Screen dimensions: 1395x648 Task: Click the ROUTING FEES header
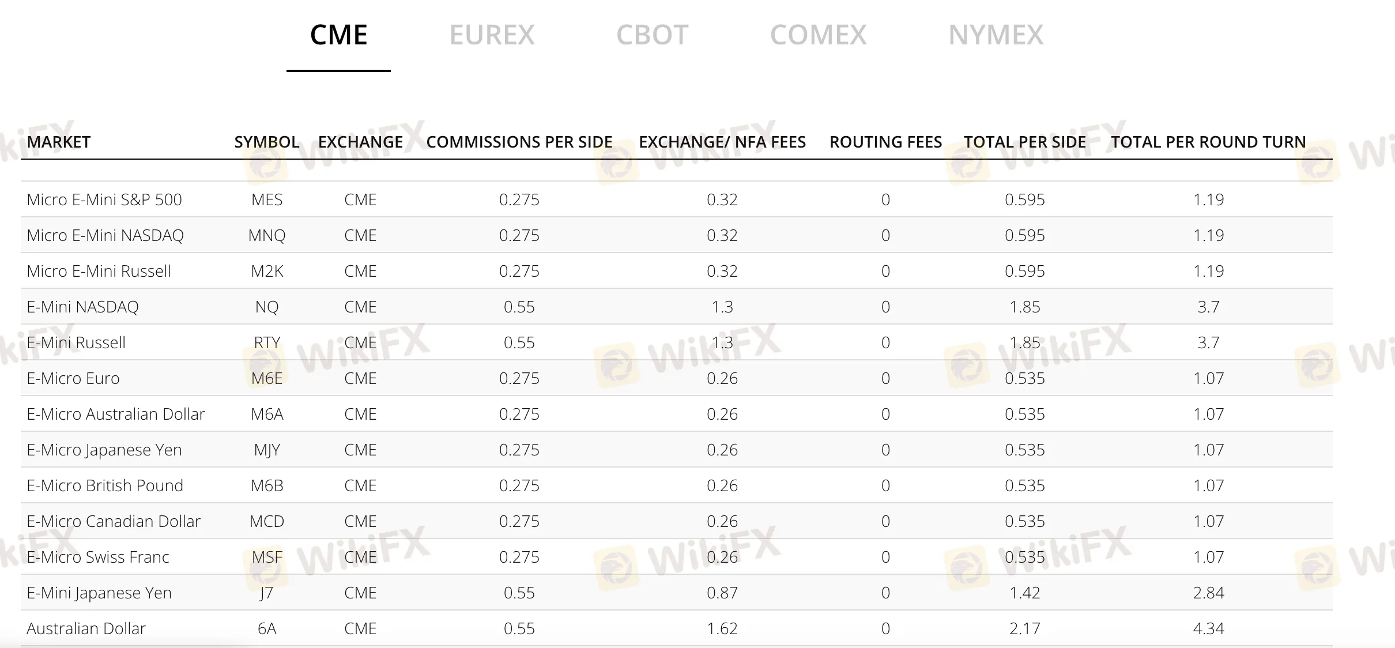(x=885, y=142)
